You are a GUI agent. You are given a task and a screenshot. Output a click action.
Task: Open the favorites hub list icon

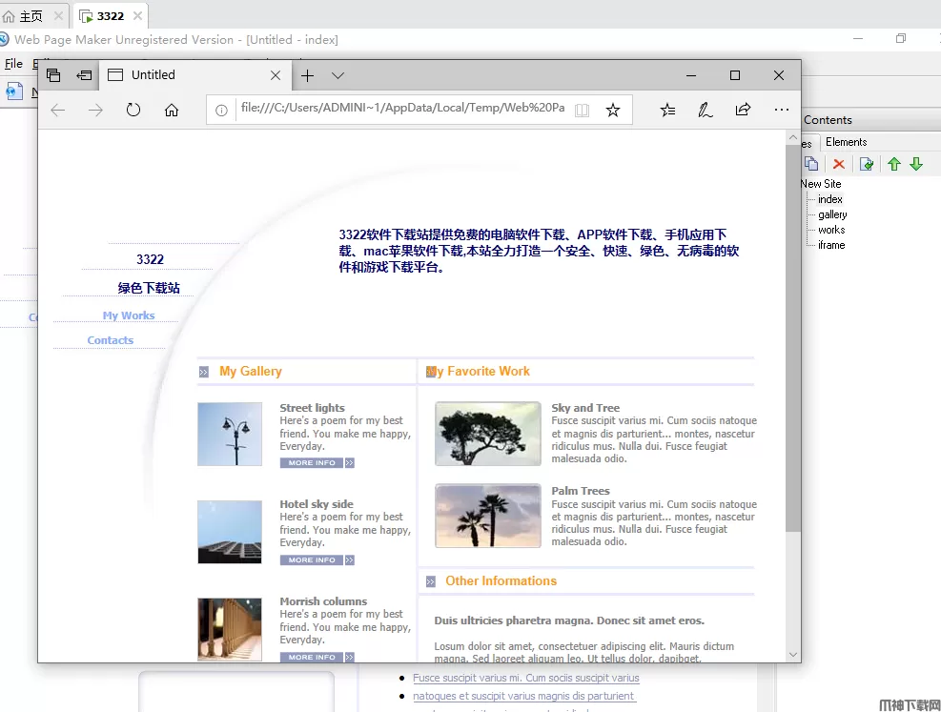pyautogui.click(x=667, y=111)
